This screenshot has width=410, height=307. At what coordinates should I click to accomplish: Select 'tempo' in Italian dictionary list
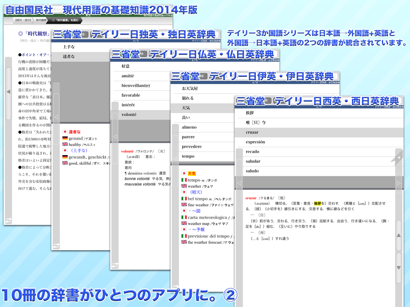(x=203, y=156)
